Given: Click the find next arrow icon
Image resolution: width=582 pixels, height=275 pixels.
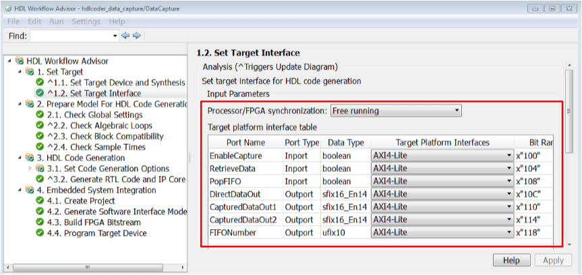Looking at the screenshot, I should pos(136,36).
